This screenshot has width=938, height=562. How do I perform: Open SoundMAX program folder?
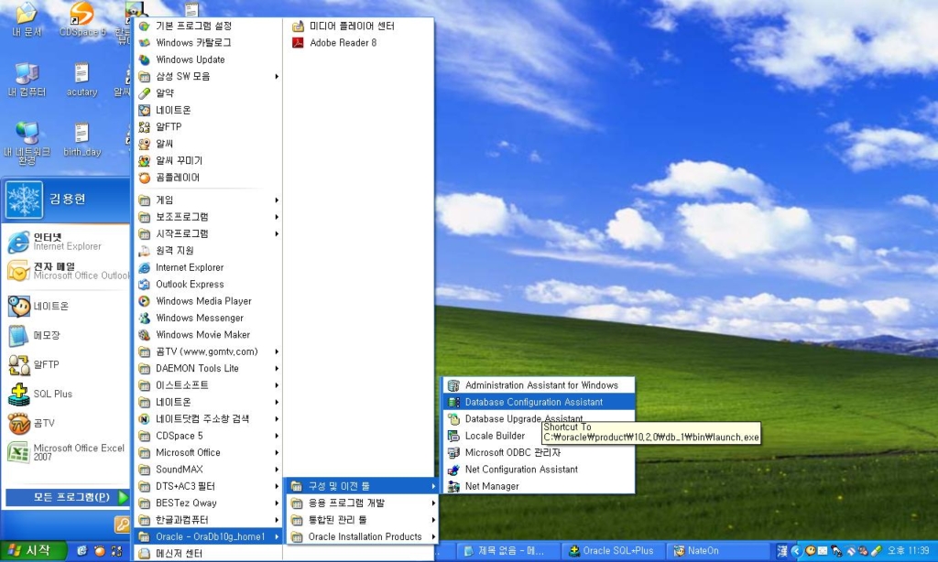click(x=207, y=470)
